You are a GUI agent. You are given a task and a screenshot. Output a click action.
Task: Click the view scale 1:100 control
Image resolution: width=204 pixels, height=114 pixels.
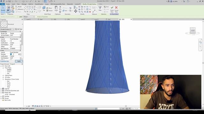(x=28, y=106)
